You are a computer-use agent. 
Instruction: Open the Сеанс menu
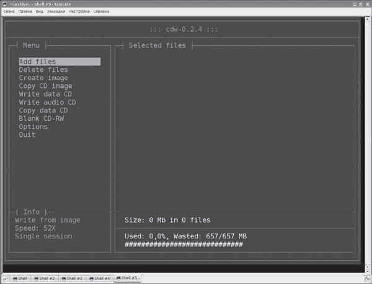click(x=9, y=11)
